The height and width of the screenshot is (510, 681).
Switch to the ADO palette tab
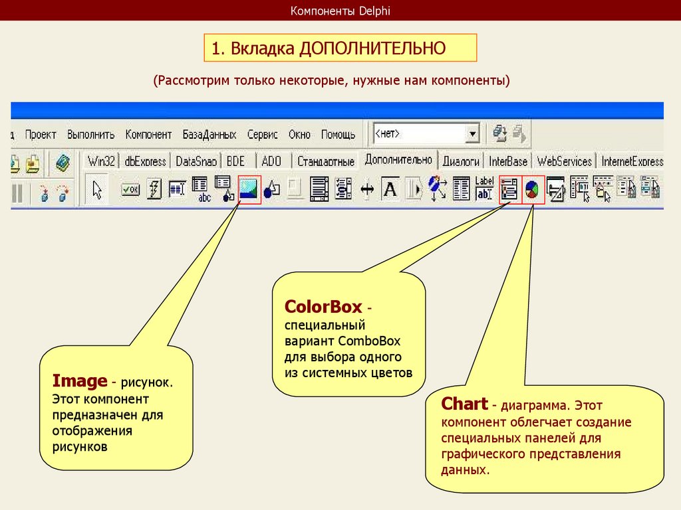271,161
